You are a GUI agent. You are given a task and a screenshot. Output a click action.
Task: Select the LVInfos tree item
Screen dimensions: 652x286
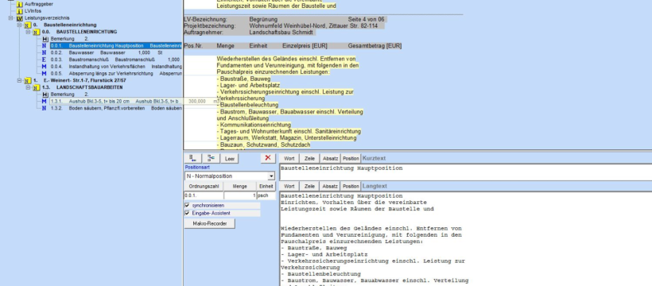33,11
